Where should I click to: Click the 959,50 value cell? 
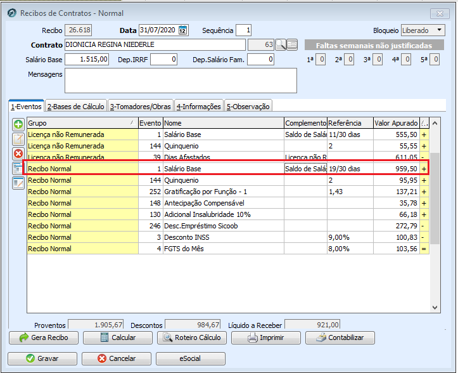(397, 169)
